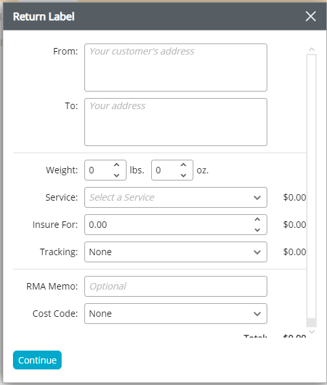Click into the RMA Memo field

pos(176,286)
